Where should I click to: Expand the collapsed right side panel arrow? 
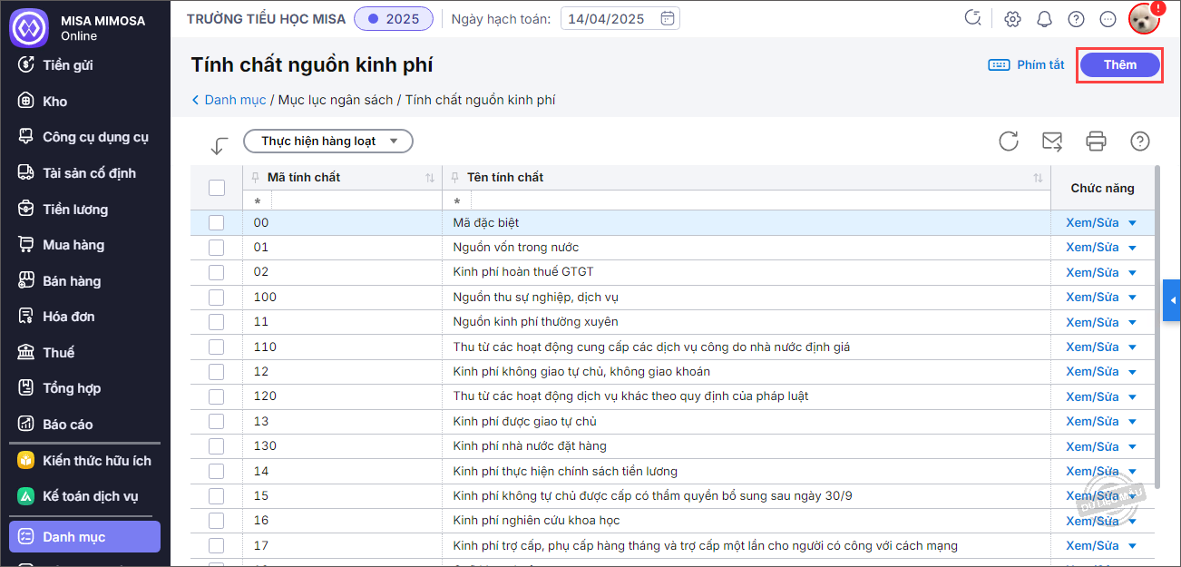tap(1172, 300)
